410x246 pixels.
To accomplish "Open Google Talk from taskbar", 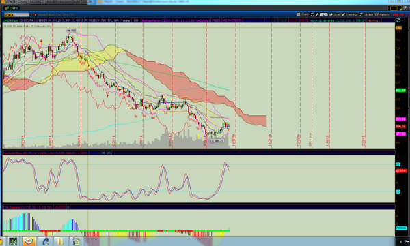I will [x=29, y=241].
